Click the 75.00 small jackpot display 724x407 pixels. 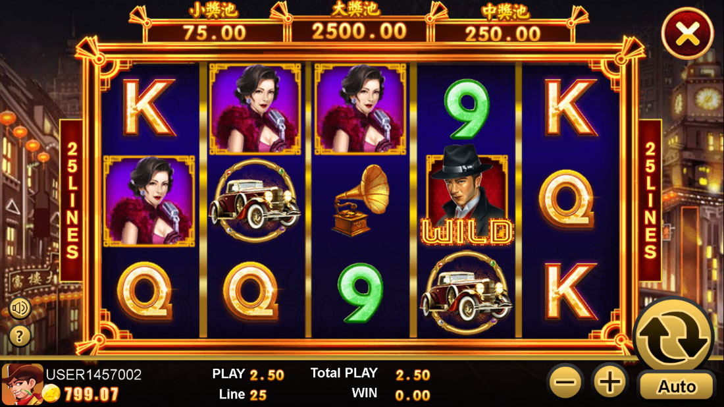pos(215,33)
